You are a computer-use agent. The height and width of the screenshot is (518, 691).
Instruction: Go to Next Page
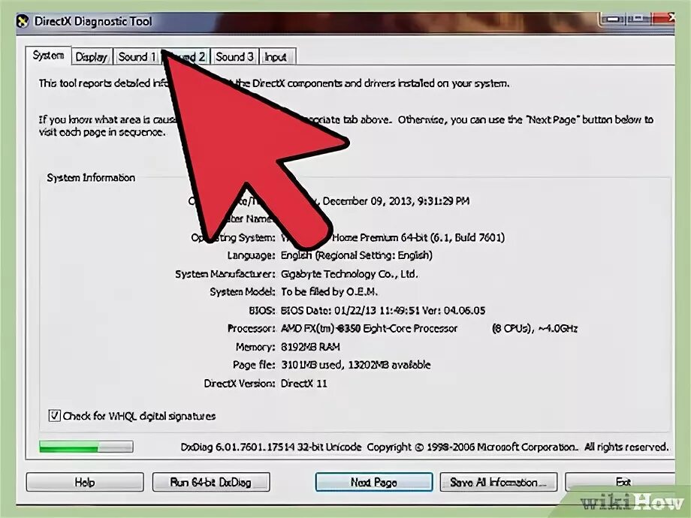(374, 482)
